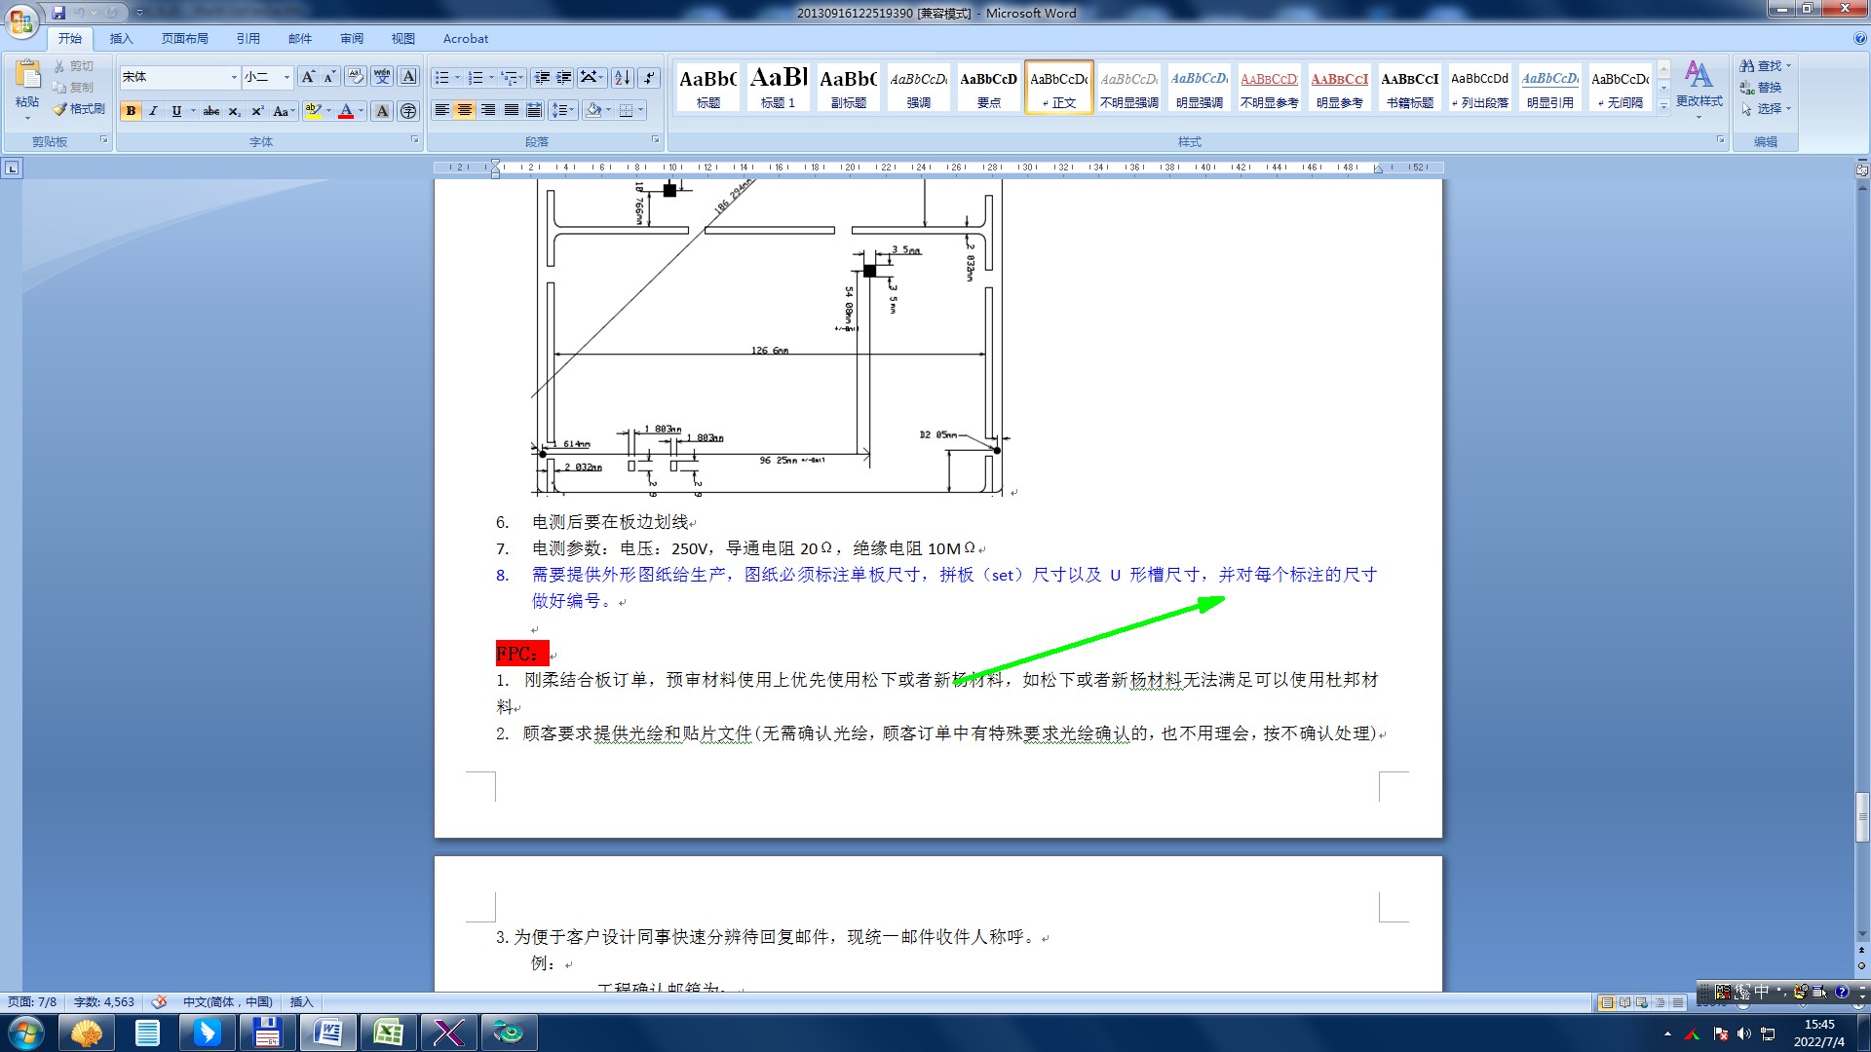
Task: Apply the 标题 1 heading style
Action: tap(778, 87)
